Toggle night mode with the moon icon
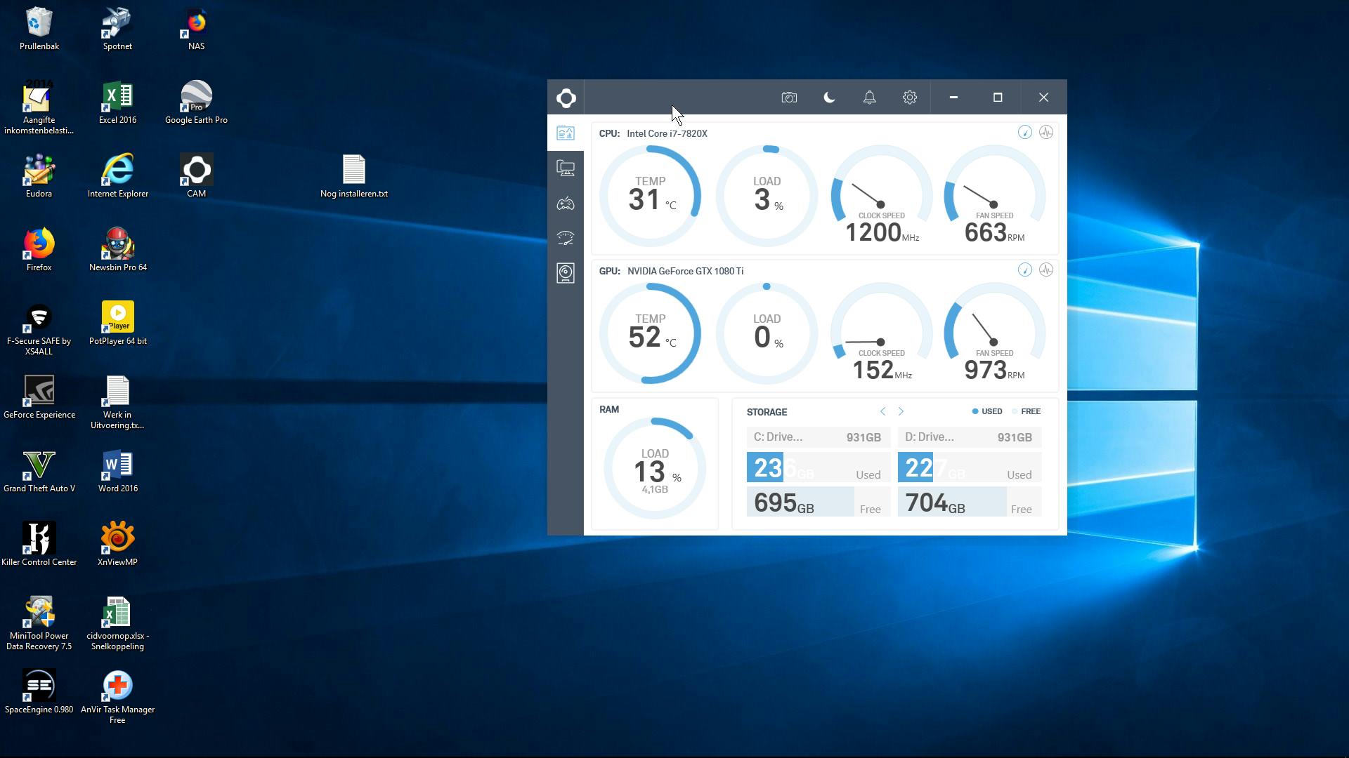This screenshot has width=1349, height=758. click(x=829, y=98)
